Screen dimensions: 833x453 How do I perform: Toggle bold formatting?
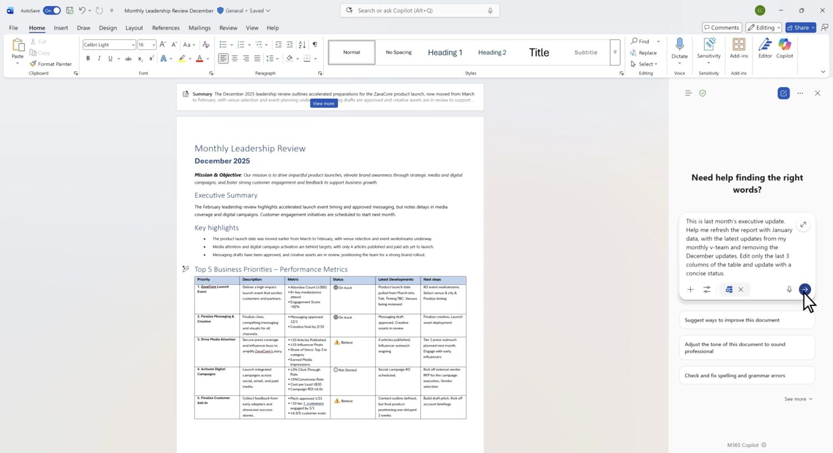[x=88, y=58]
